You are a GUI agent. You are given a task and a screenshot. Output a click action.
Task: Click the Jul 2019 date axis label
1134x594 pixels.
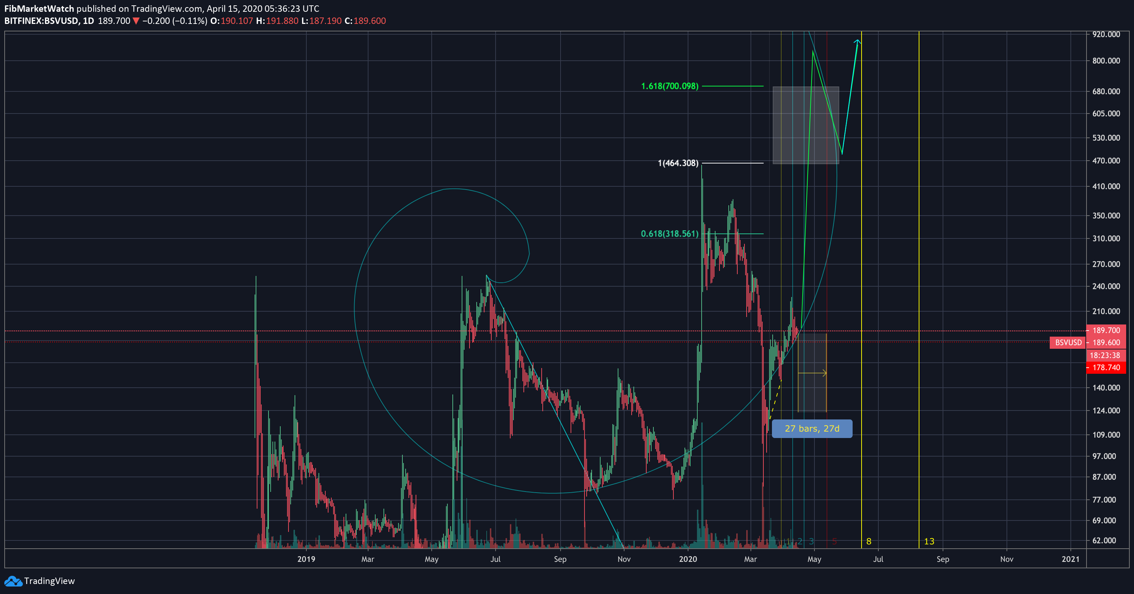point(495,559)
